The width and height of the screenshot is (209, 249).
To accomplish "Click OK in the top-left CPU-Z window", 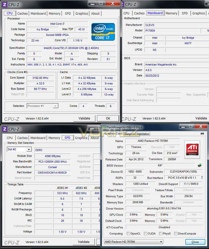I will (108, 118).
